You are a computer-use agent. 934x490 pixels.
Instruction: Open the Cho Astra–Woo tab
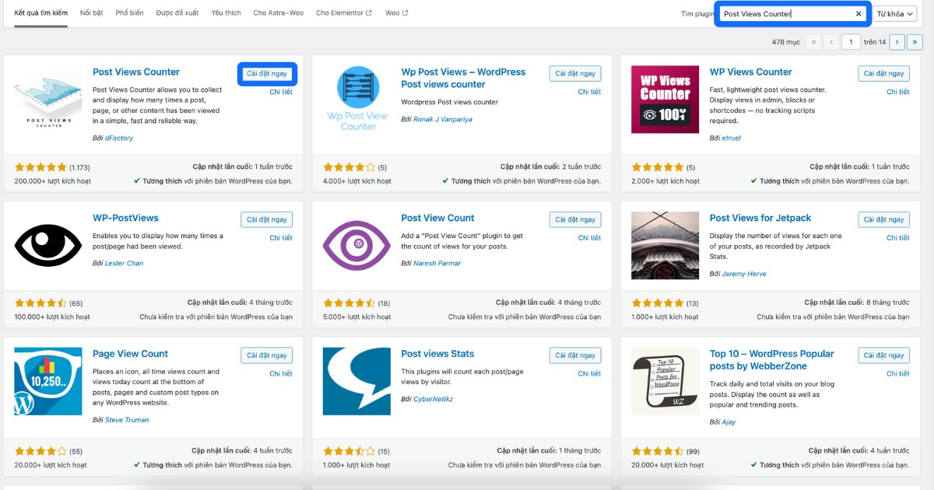pyautogui.click(x=279, y=13)
